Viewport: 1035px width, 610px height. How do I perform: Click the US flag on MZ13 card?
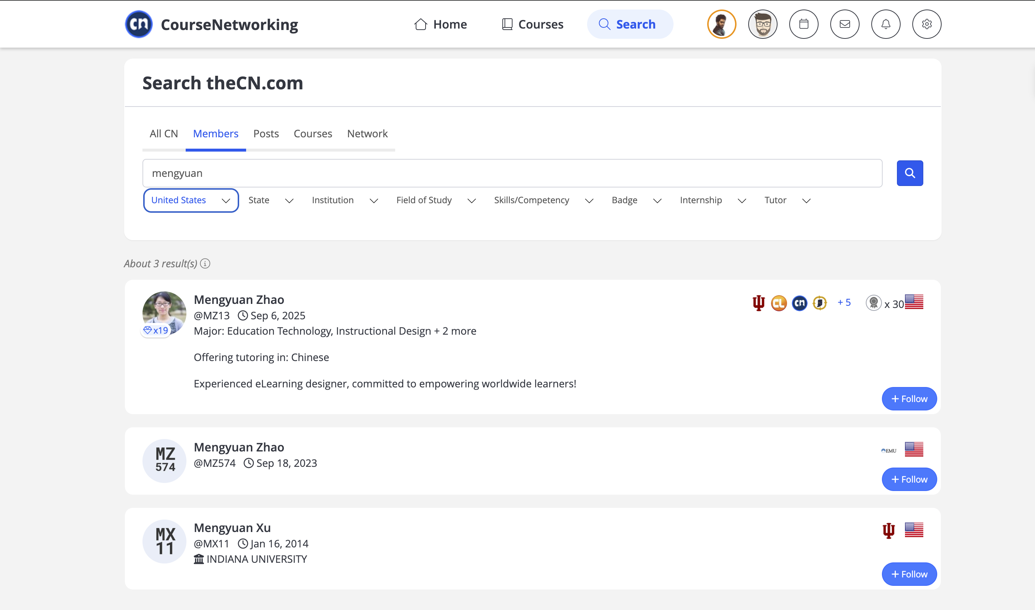[x=914, y=302]
